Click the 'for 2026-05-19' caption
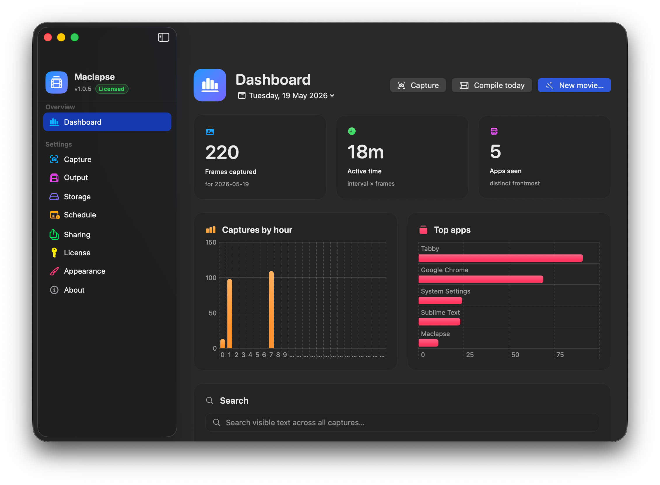 227,184
